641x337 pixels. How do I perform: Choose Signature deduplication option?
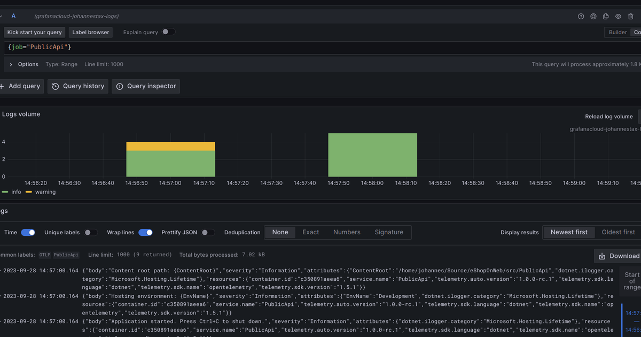[389, 232]
